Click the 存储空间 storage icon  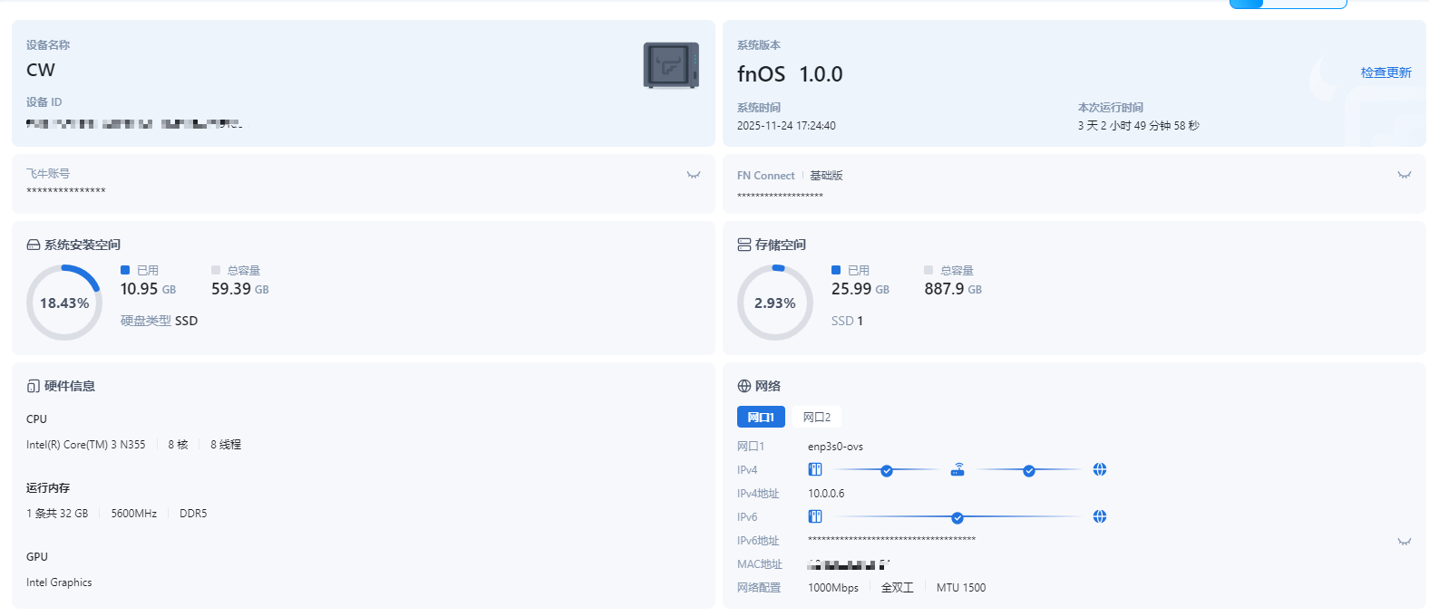(x=744, y=245)
